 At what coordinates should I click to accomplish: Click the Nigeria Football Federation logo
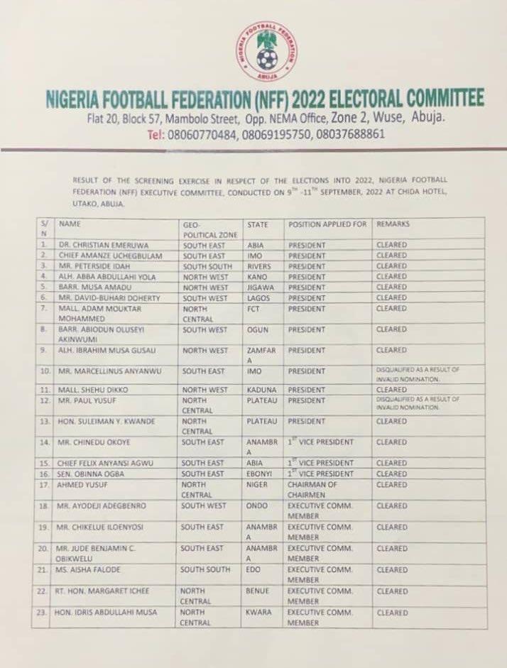pyautogui.click(x=266, y=51)
